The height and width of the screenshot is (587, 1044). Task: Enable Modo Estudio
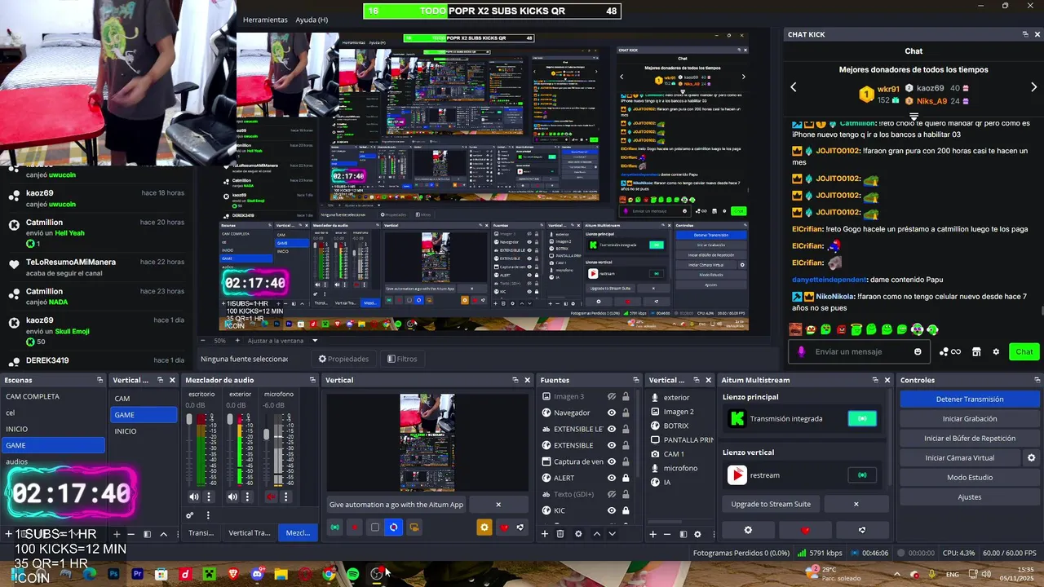pyautogui.click(x=970, y=478)
